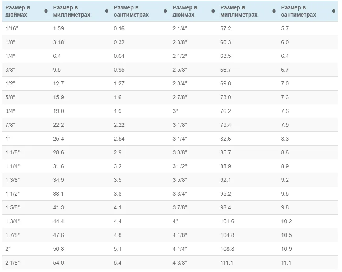The image size is (342, 272).
Task: Click "Размер в сантиметрах" header above 0.16
Action: coord(131,11)
